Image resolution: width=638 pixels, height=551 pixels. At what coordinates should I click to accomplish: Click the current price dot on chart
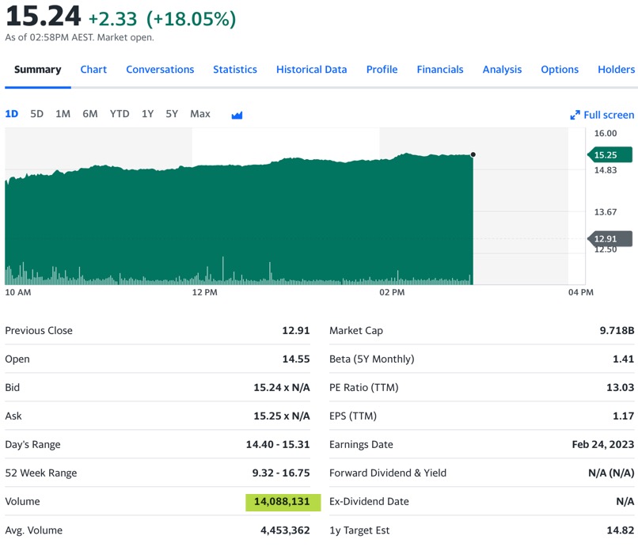[473, 154]
